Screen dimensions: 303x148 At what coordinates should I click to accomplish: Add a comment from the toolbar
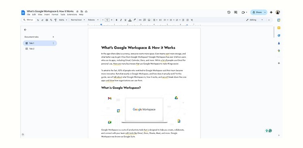(x=145, y=20)
